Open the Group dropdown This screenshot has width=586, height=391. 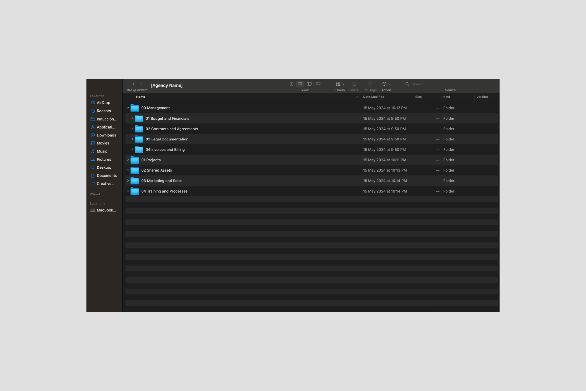tap(339, 84)
